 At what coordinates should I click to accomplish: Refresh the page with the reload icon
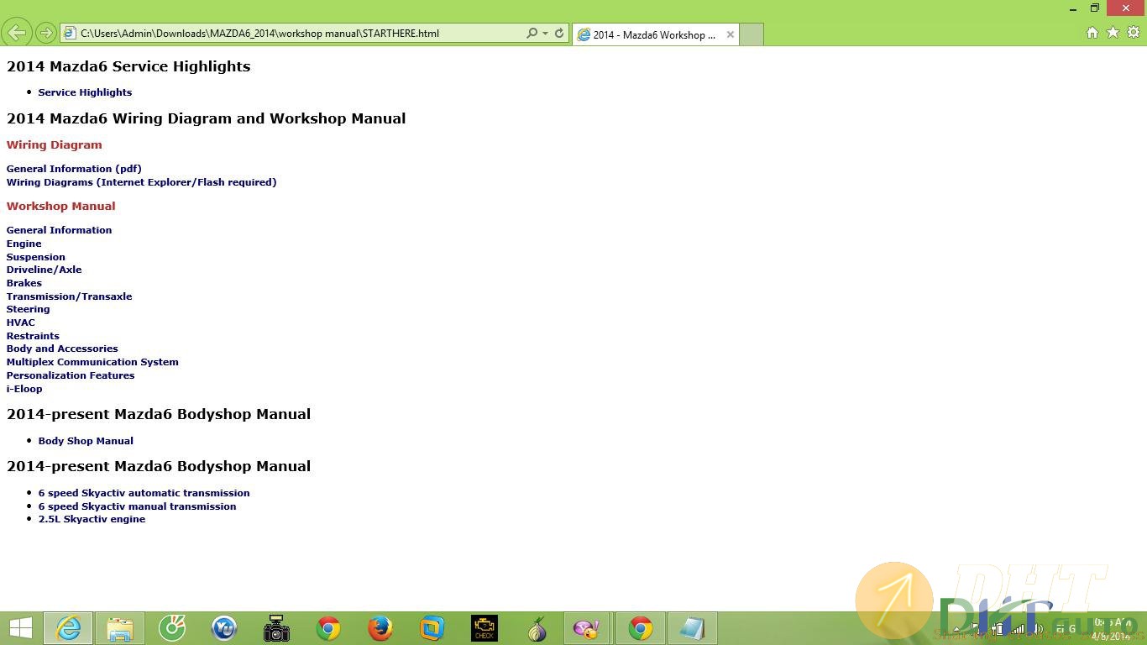click(x=559, y=34)
